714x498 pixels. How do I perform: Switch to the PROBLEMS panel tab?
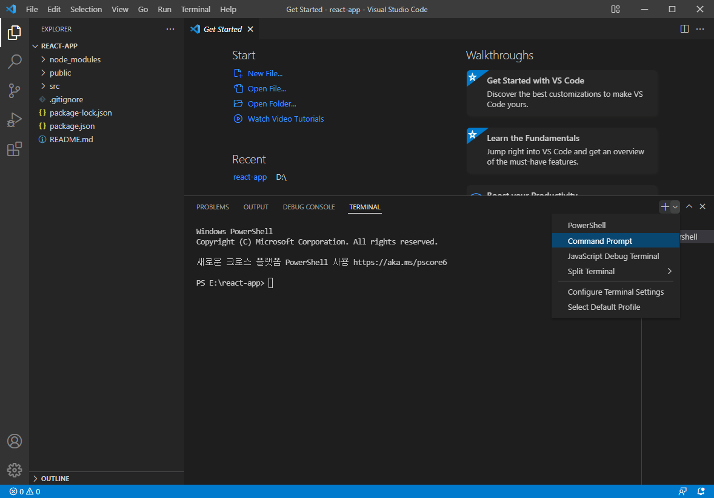[213, 207]
